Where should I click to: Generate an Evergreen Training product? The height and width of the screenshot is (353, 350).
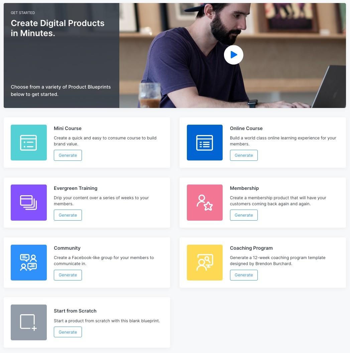pos(68,215)
